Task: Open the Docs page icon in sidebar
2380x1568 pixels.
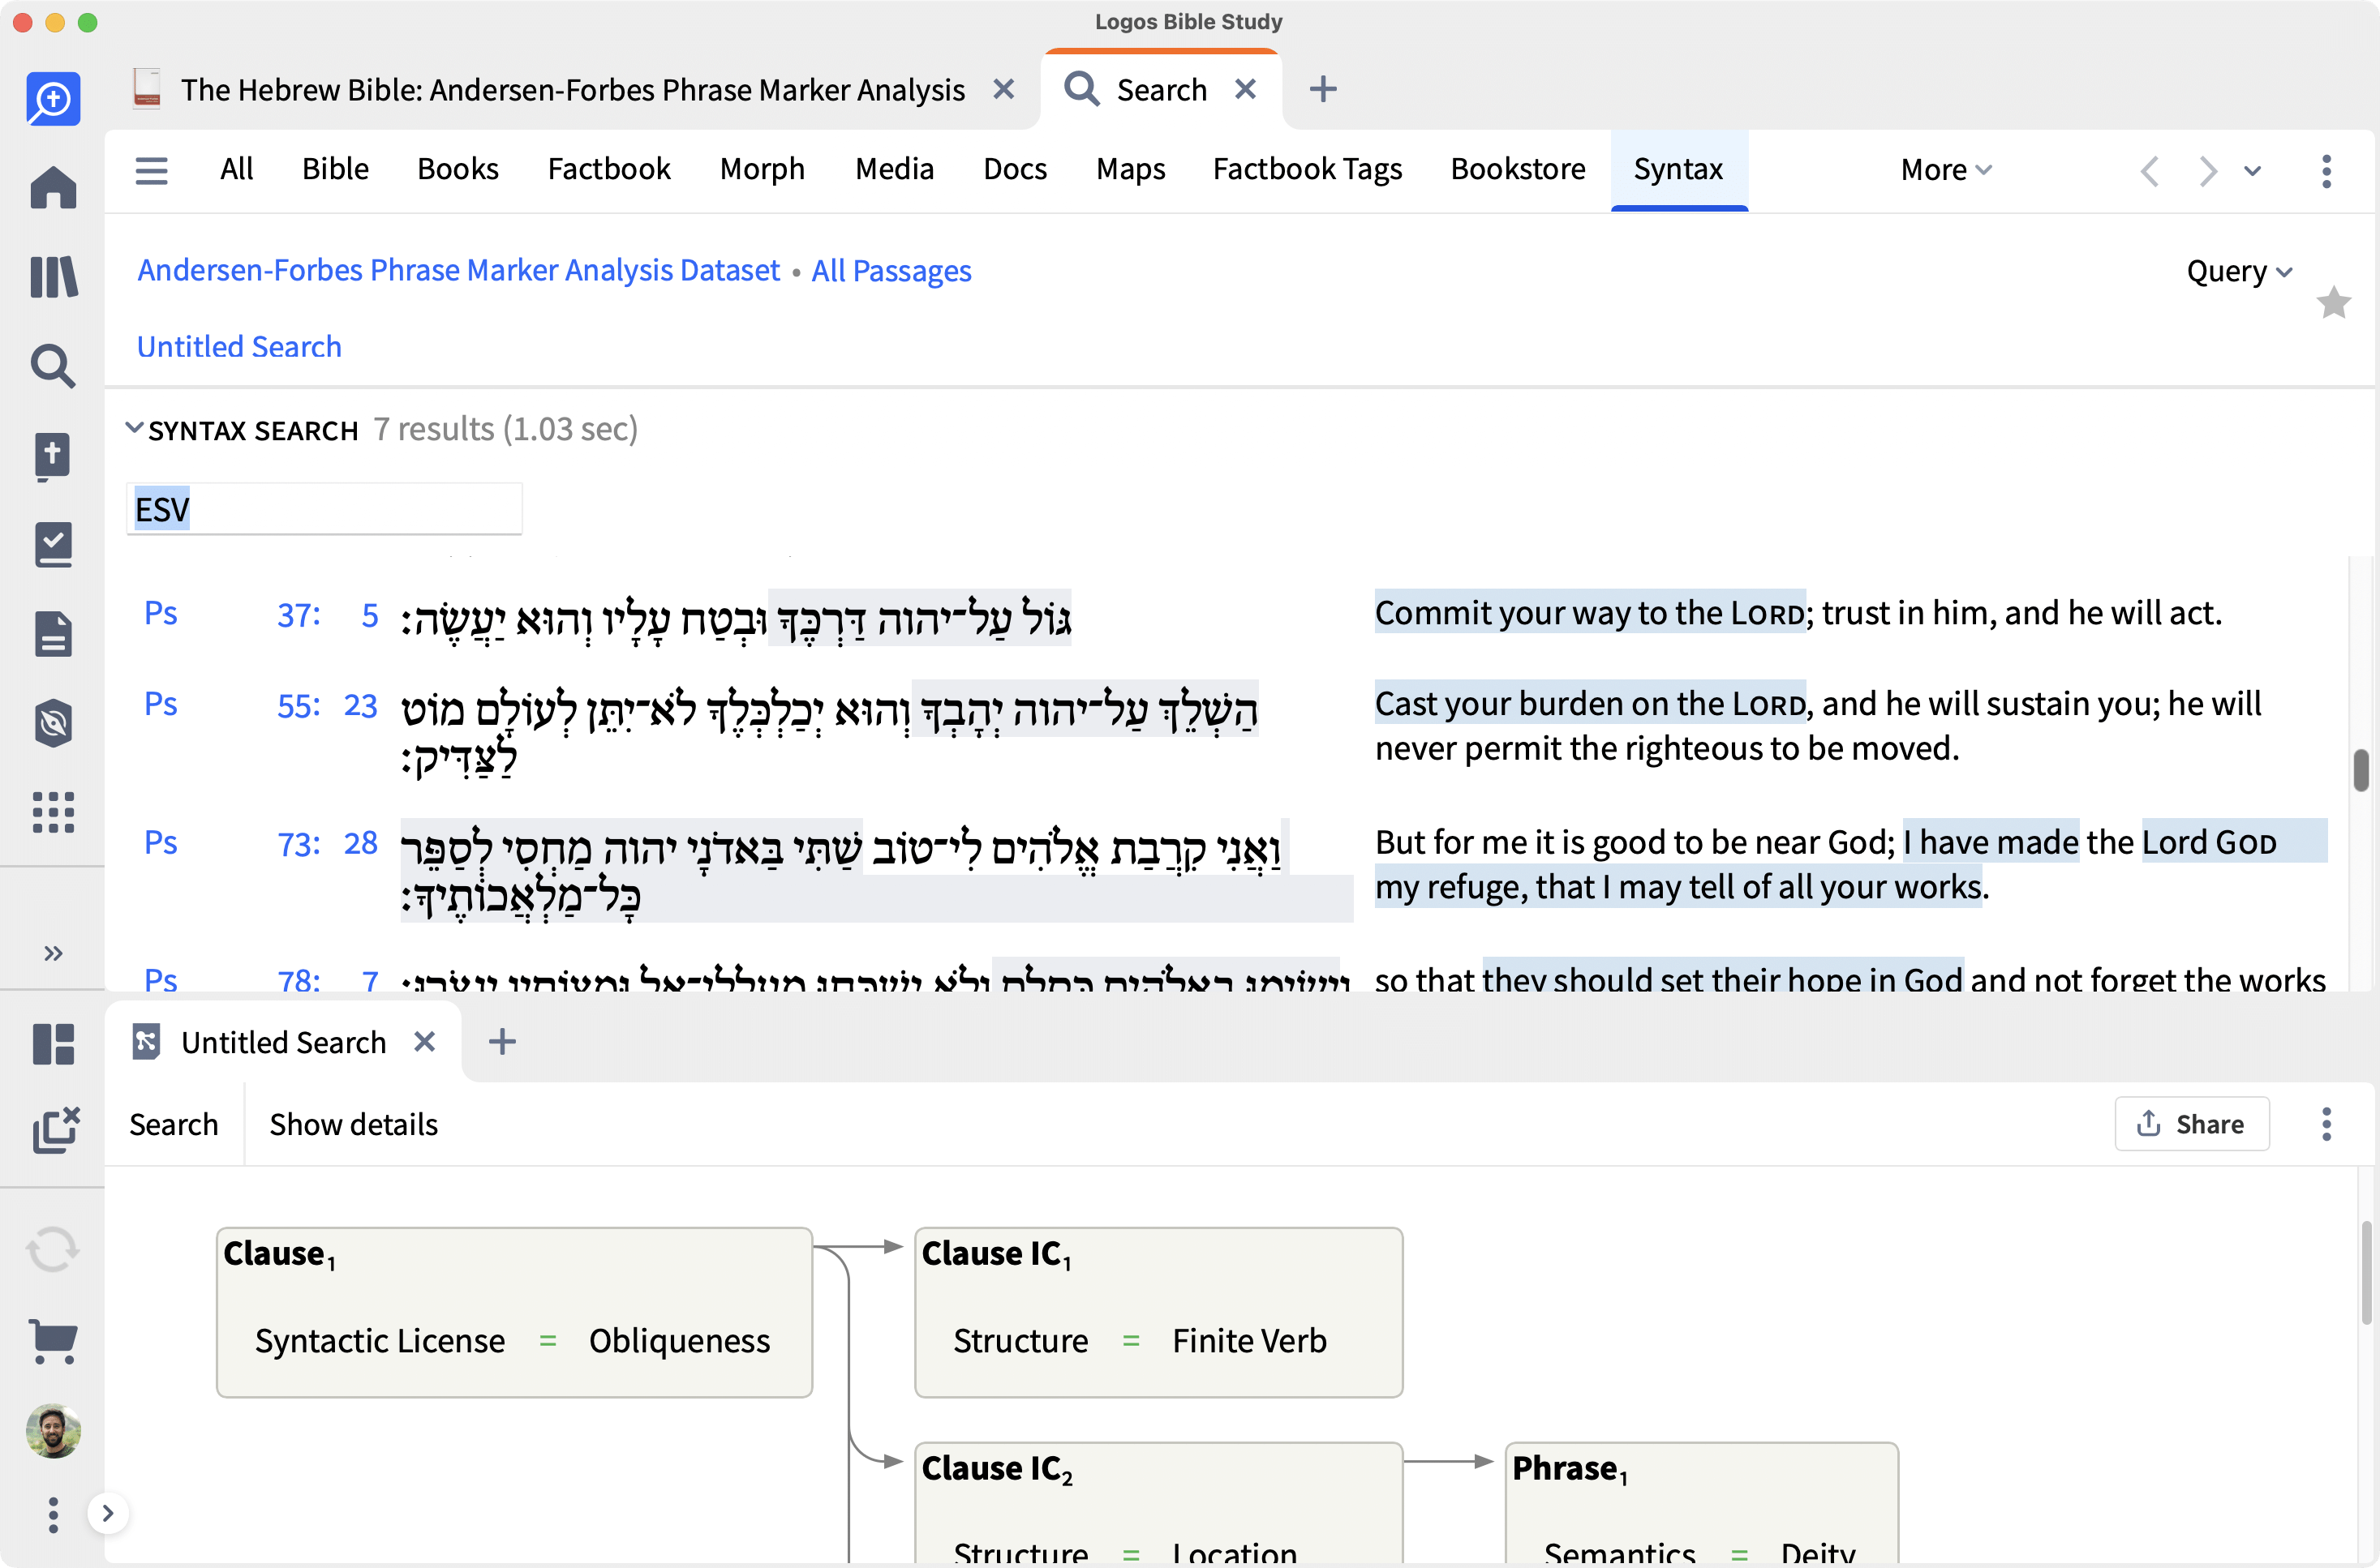Action: (x=53, y=634)
